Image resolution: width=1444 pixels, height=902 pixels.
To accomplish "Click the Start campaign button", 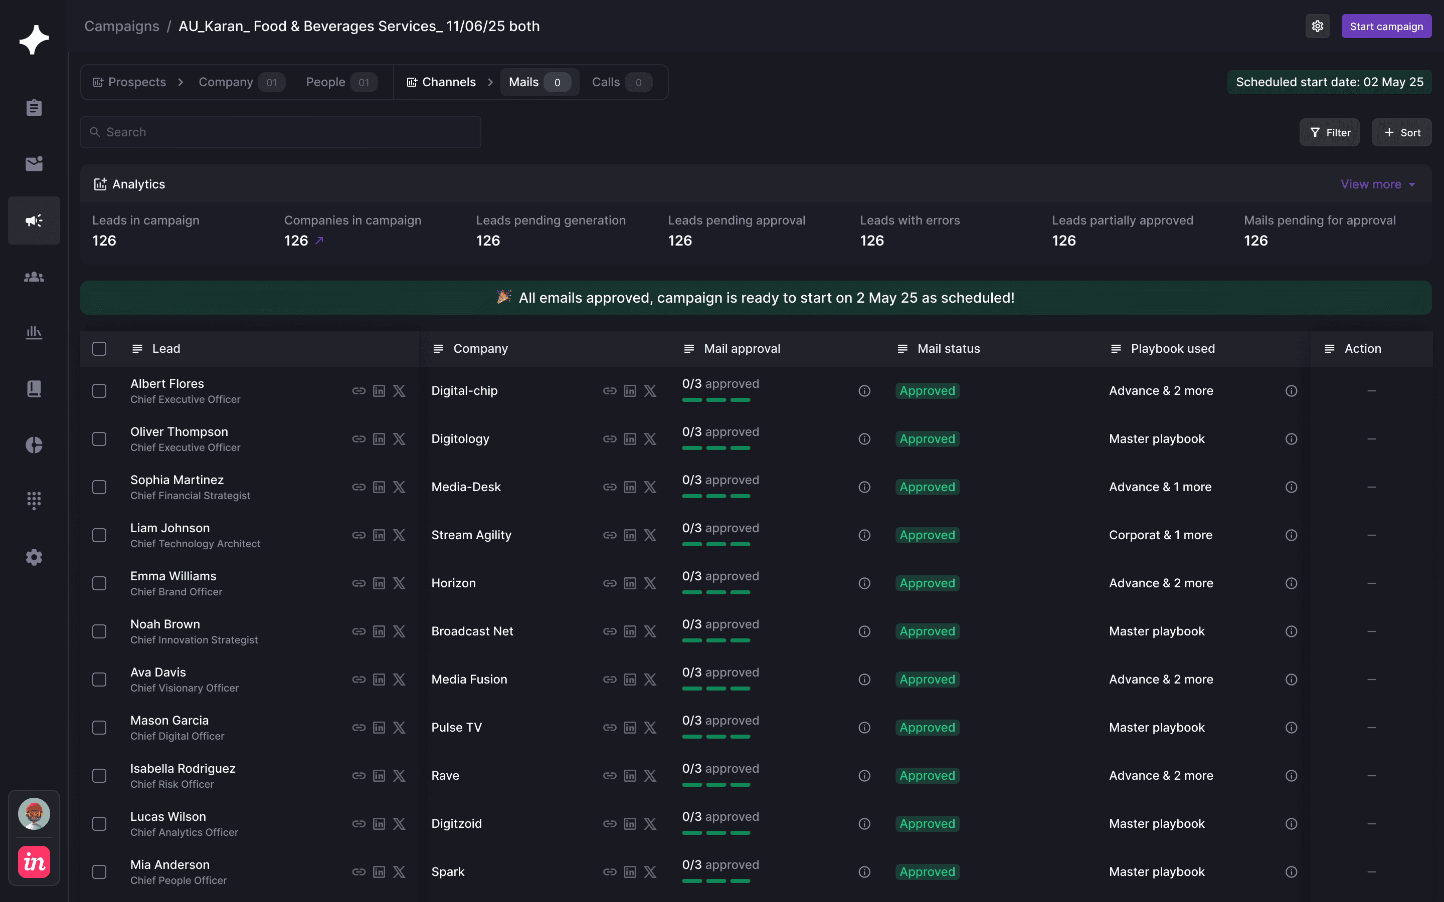I will tap(1386, 26).
